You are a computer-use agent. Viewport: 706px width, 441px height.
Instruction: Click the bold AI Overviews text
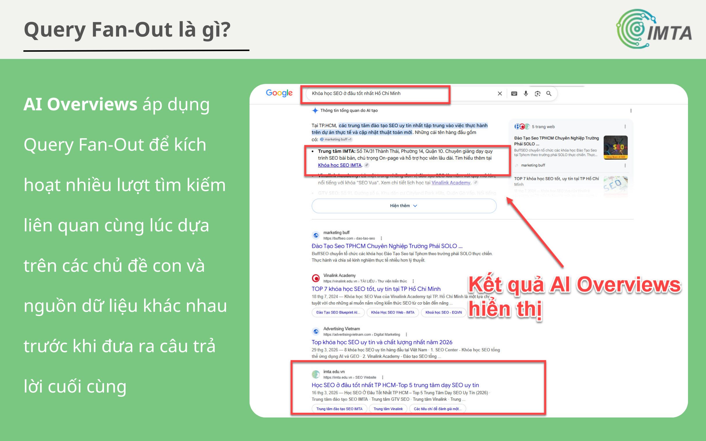coord(80,104)
